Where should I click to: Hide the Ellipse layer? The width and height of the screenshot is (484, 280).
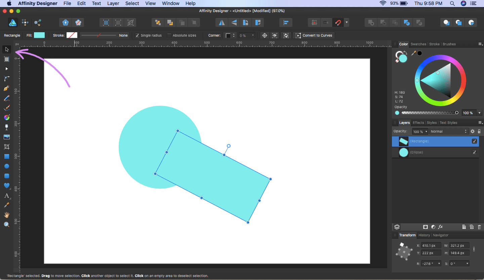point(474,152)
